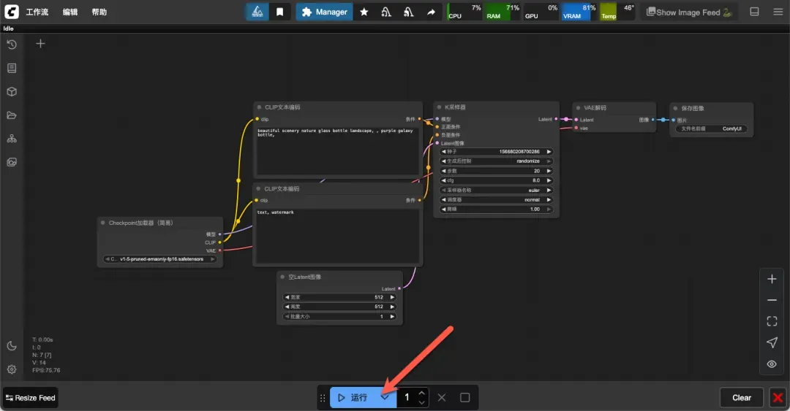Click the star icon next to Manager
This screenshot has width=790, height=411.
[364, 12]
